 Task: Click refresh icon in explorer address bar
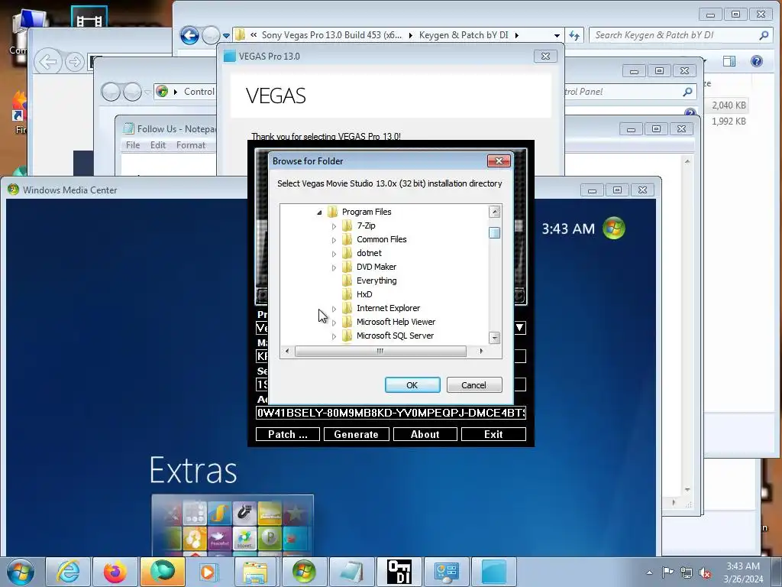coord(574,35)
